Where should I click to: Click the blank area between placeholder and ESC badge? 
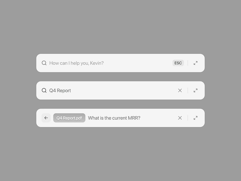pyautogui.click(x=138, y=63)
